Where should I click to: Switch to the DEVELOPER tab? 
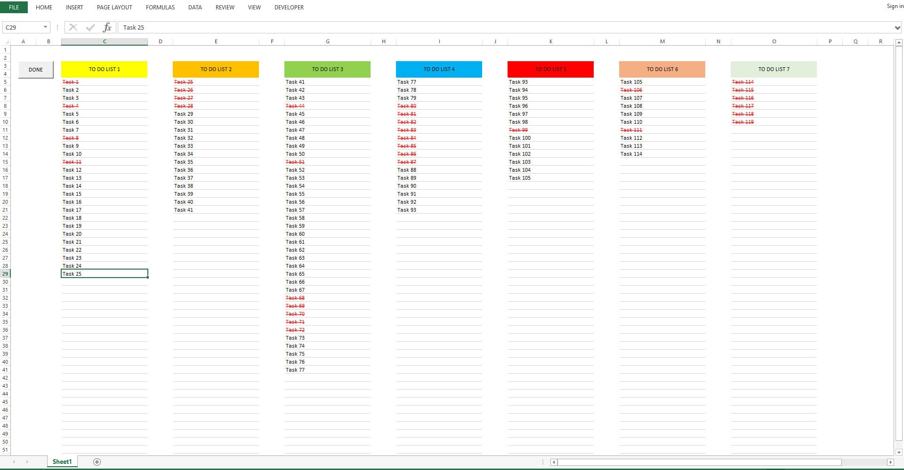(289, 7)
